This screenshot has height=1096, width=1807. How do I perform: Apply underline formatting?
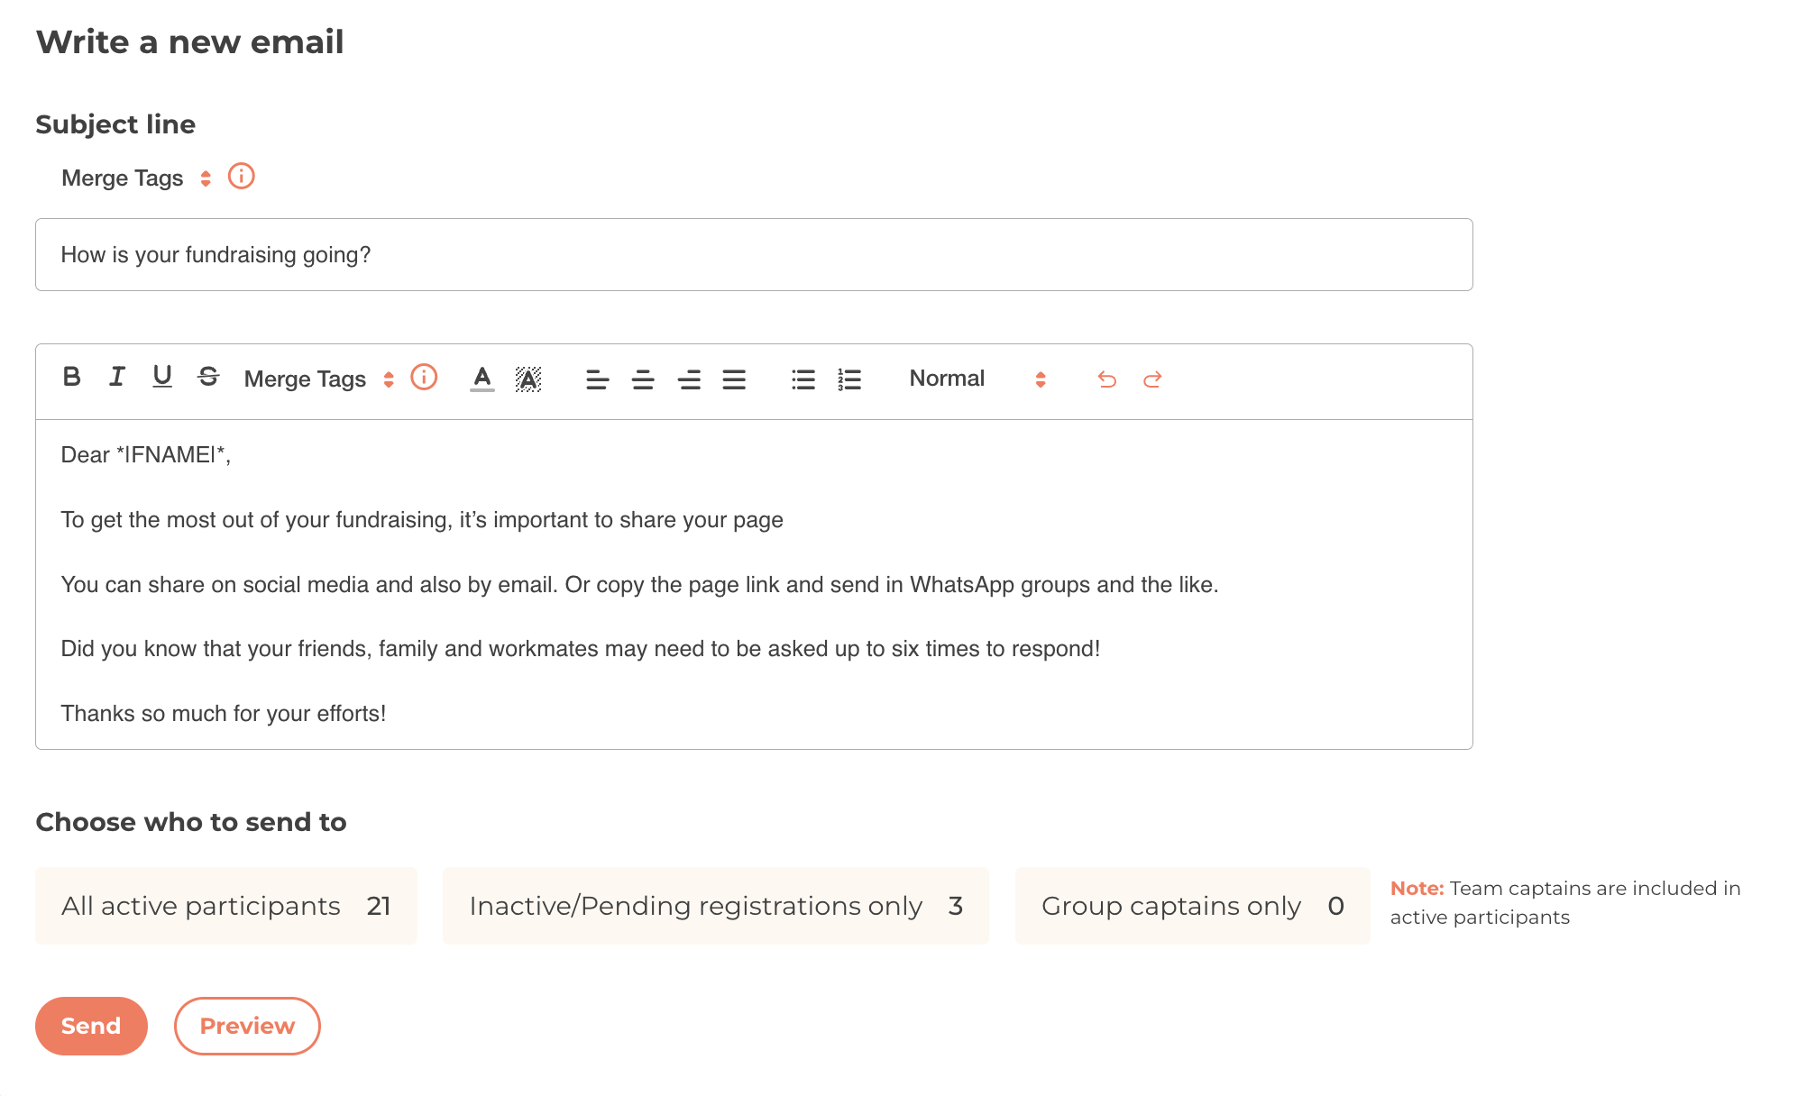coord(162,378)
